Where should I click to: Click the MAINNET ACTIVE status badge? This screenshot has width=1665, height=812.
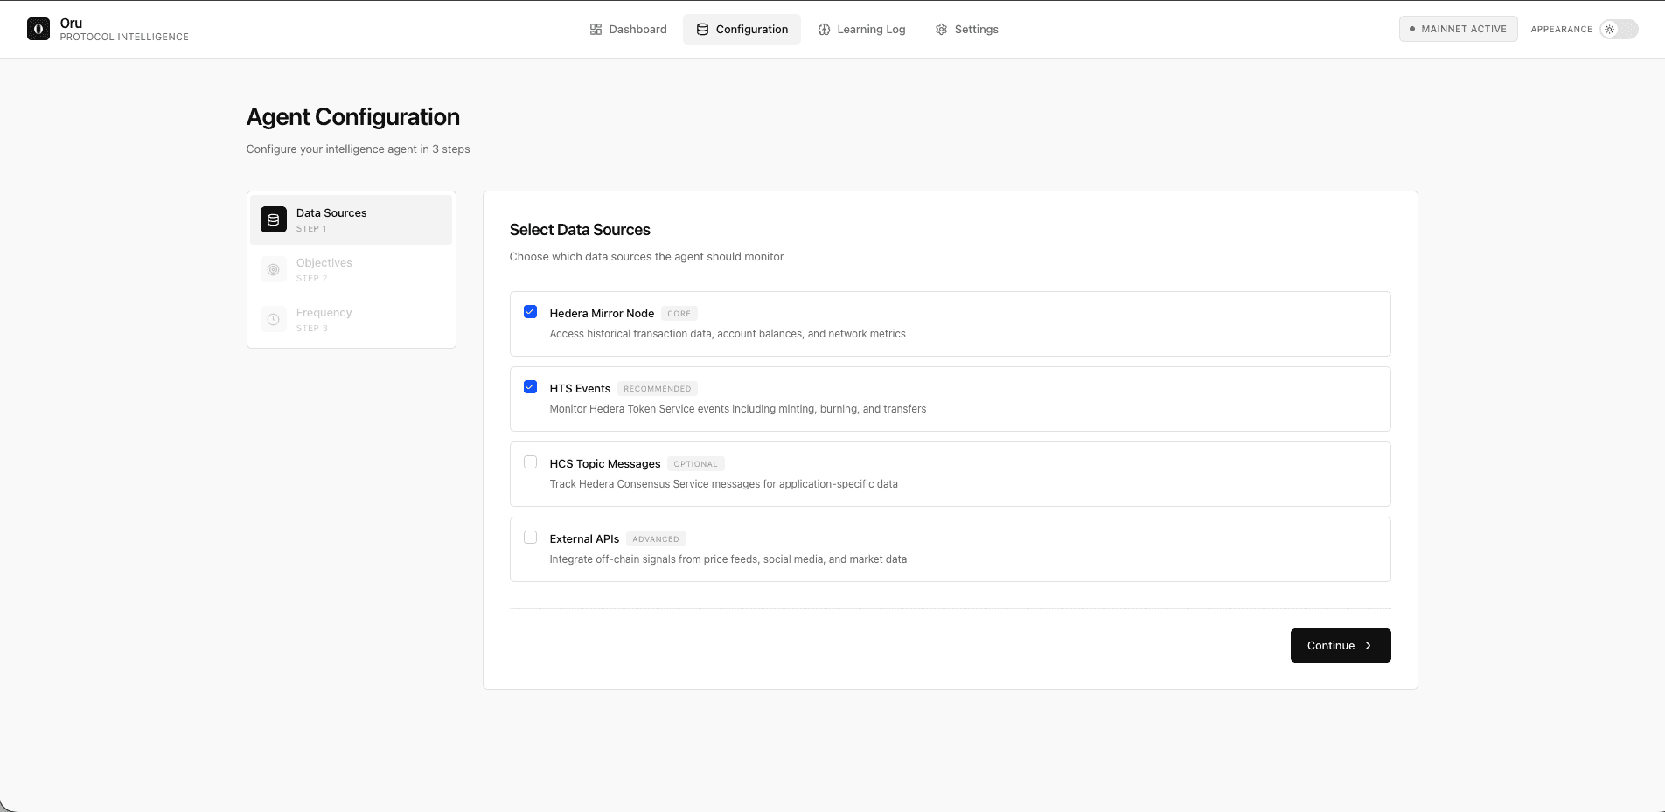click(x=1457, y=28)
